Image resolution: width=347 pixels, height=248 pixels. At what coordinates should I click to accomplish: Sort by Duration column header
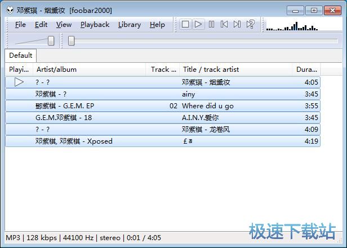pyautogui.click(x=306, y=70)
